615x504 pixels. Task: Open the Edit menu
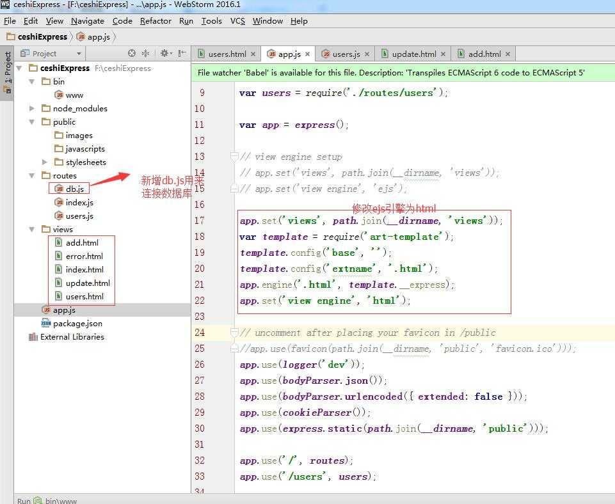pyautogui.click(x=31, y=20)
